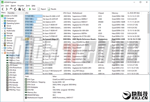Image resolution: width=150 pixels, height=102 pixels.
Task: Collapse the Benchmark tree node
Action: coord(2,53)
